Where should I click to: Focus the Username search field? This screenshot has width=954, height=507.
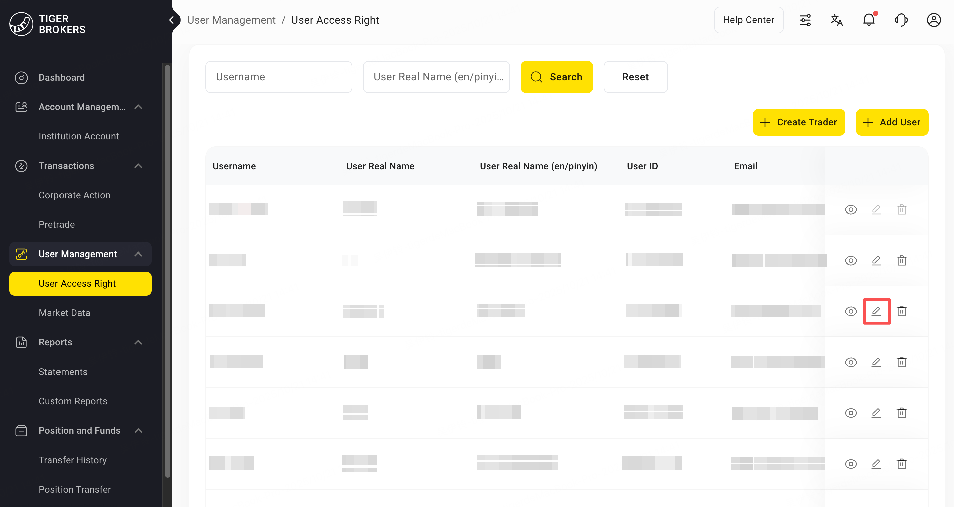click(278, 77)
